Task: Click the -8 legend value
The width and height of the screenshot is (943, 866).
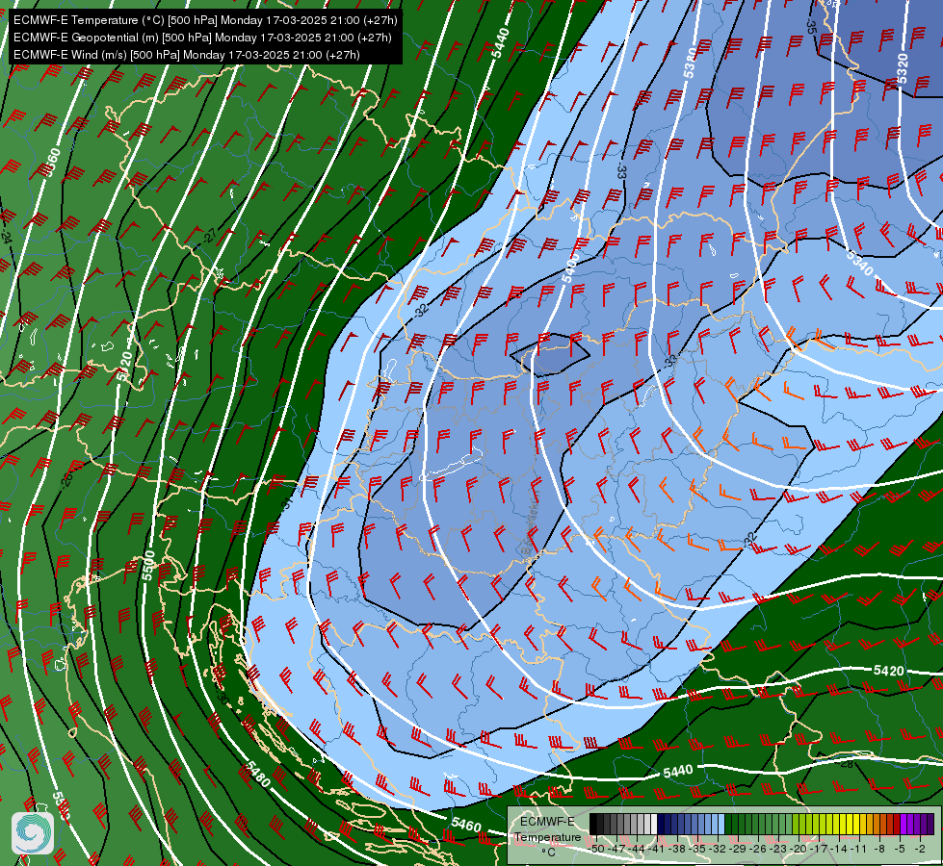Action: 879,850
